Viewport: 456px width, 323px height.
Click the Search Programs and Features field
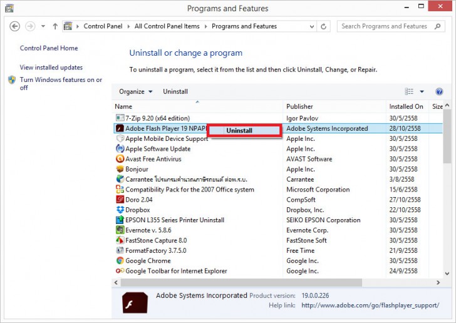(391, 26)
